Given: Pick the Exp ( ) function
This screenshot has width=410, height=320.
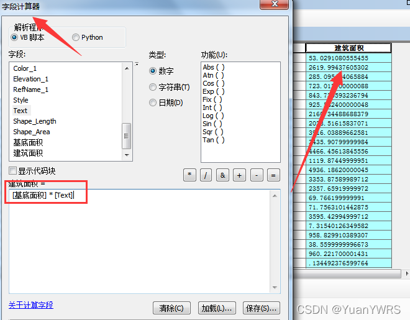Looking at the screenshot, I should point(213,91).
